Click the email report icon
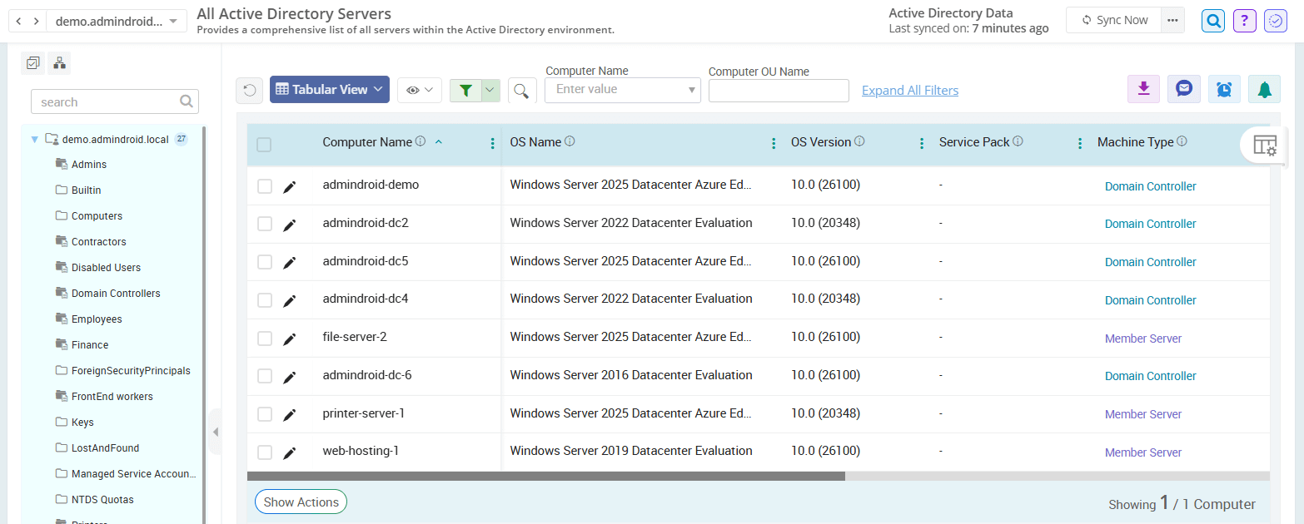Viewport: 1304px width, 524px height. pos(1183,88)
